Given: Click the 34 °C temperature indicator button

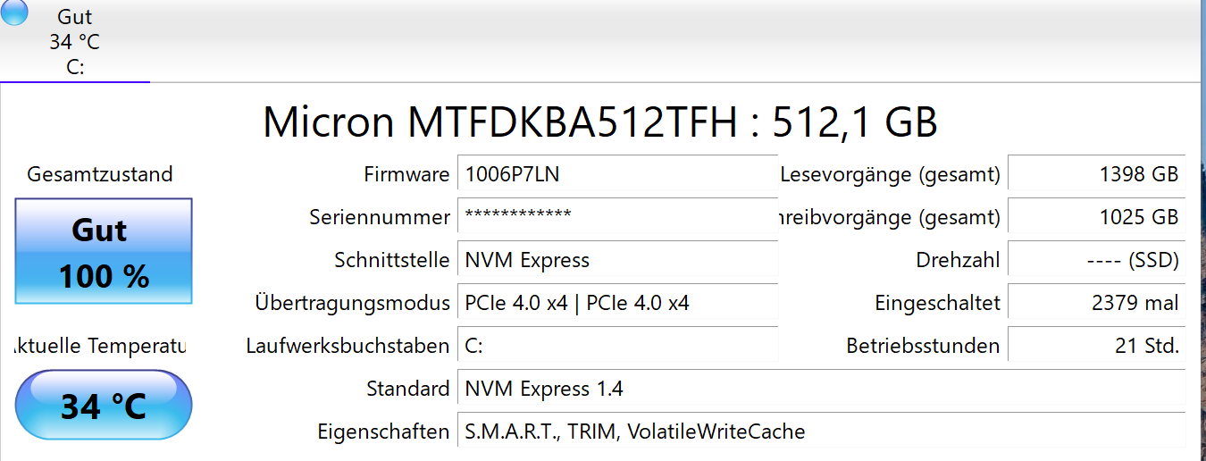Looking at the screenshot, I should (x=104, y=406).
